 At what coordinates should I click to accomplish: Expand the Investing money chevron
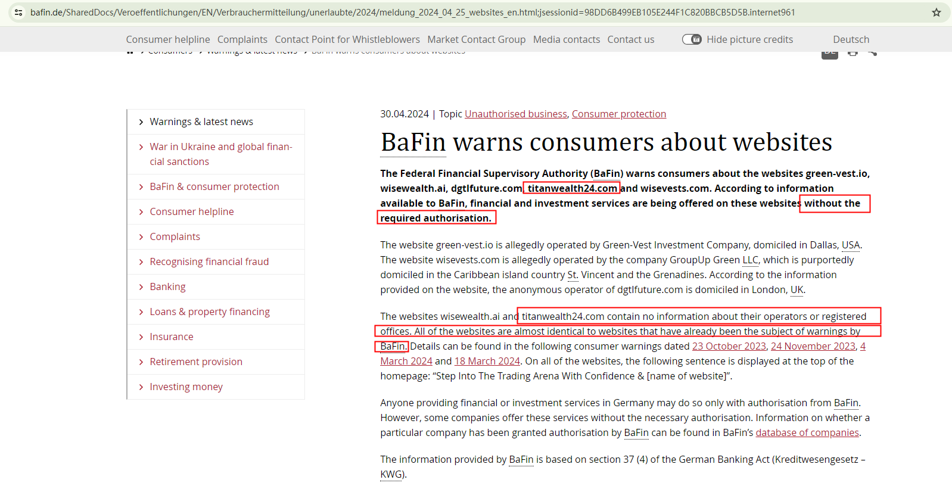pyautogui.click(x=141, y=387)
